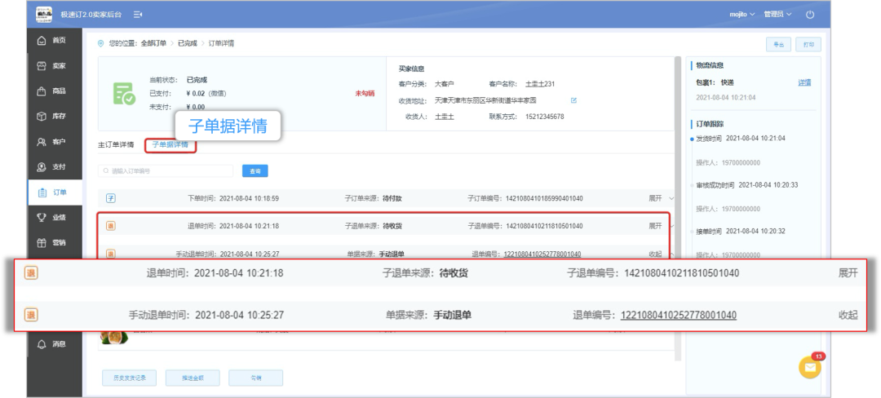Open 消息 messages bell in sidebar

[x=54, y=344]
